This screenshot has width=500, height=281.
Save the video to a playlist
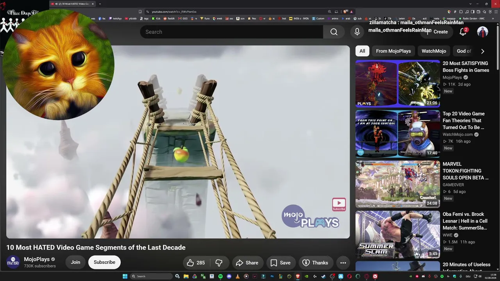pyautogui.click(x=280, y=263)
